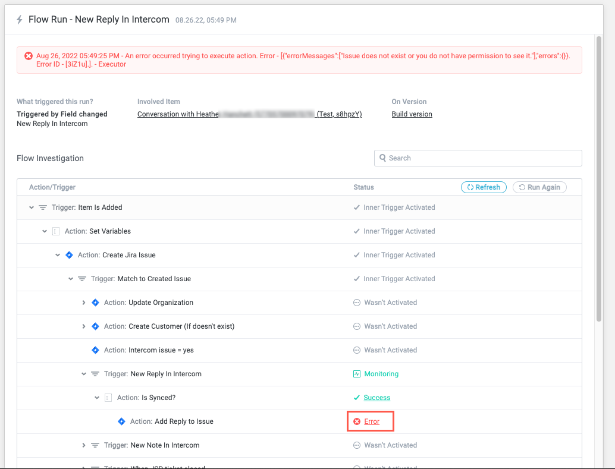Click the Jira icon beside Update Organization
Screen dimensions: 615x469
tap(95, 303)
